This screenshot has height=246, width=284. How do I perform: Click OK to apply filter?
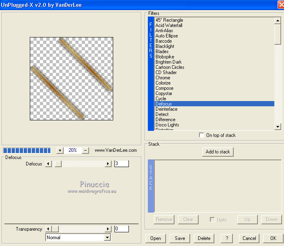click(273, 238)
